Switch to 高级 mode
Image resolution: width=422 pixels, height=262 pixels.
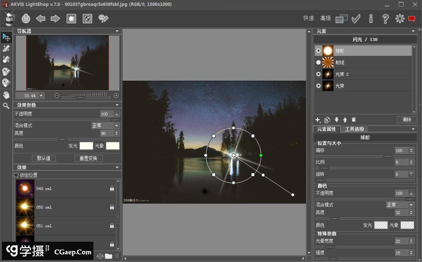[x=325, y=18]
